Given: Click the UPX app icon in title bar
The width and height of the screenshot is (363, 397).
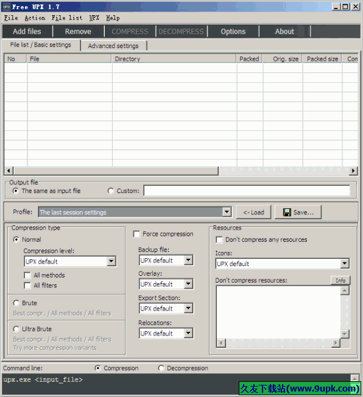Looking at the screenshot, I should click(x=7, y=7).
